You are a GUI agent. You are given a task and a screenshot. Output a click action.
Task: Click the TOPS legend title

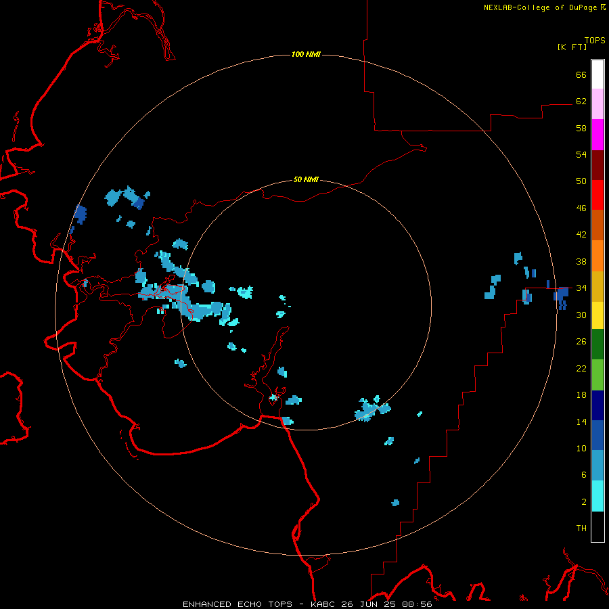tap(595, 40)
